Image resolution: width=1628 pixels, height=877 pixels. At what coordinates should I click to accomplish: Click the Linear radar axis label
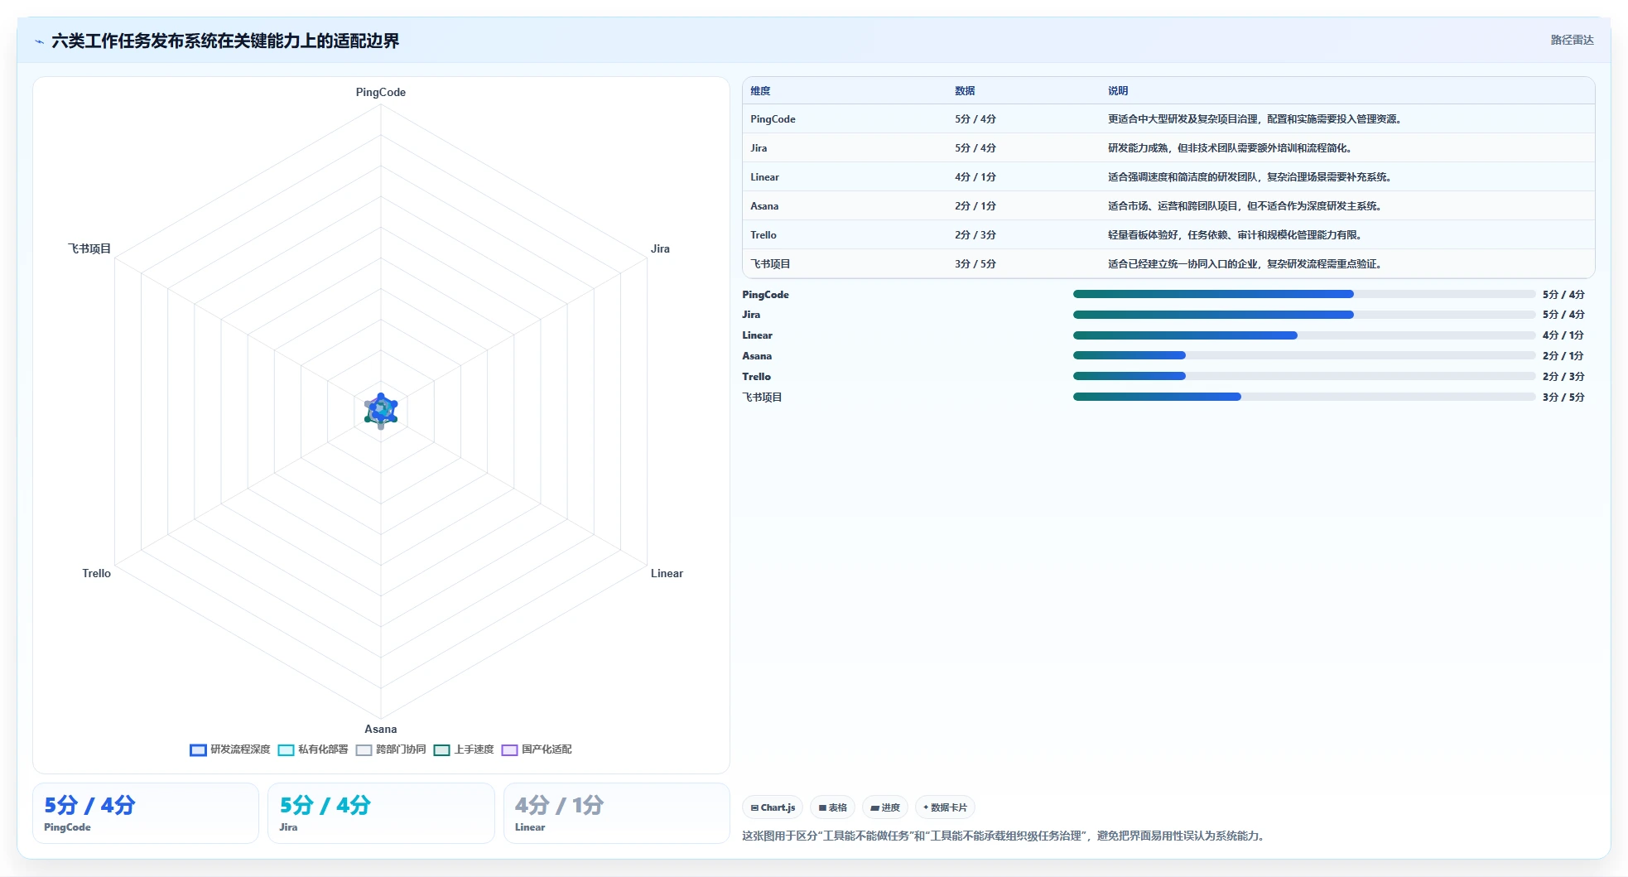tap(667, 573)
